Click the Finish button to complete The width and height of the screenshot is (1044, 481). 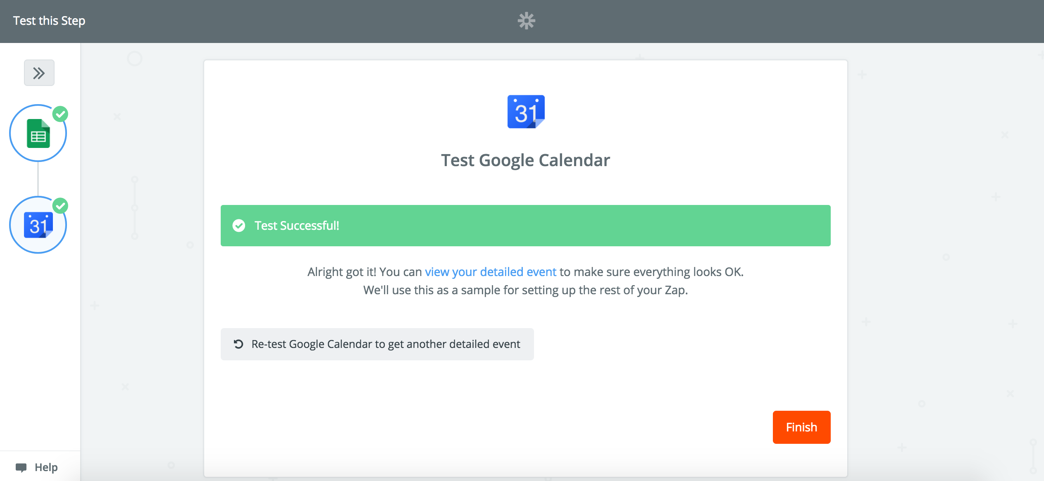(x=803, y=427)
